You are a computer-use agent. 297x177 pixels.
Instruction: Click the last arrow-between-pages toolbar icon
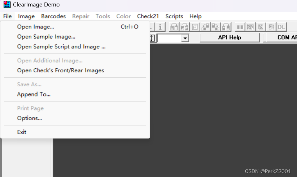226,27
